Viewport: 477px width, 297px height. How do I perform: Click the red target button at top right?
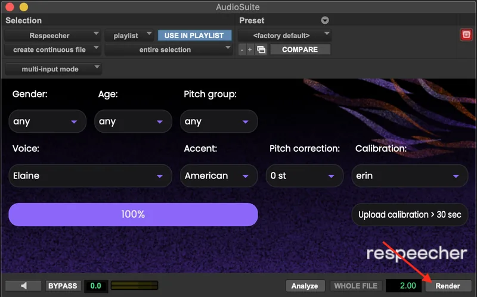466,35
